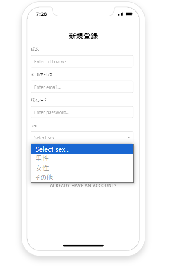This screenshot has height=269, width=173.
Task: Click the 7:28 clock in status bar
Action: pos(41,14)
